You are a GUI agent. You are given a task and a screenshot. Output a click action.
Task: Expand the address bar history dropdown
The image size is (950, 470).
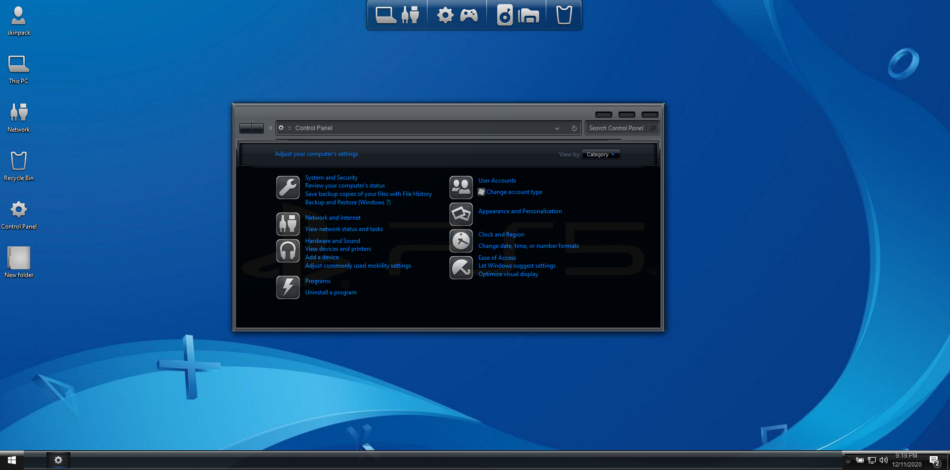(x=557, y=128)
